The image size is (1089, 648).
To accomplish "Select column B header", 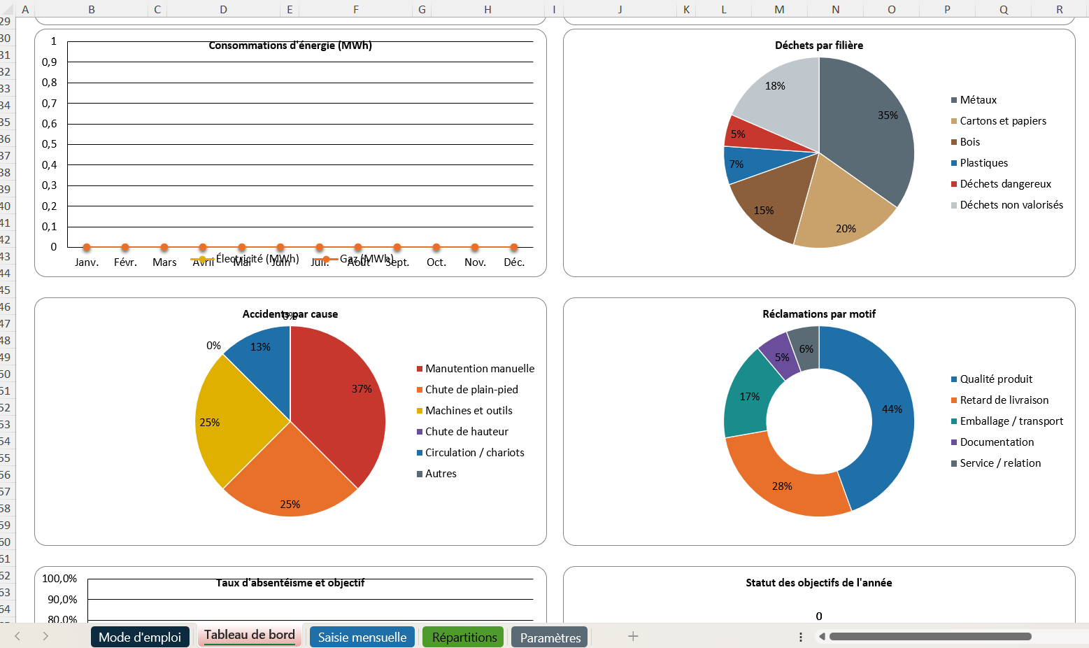I will click(92, 9).
